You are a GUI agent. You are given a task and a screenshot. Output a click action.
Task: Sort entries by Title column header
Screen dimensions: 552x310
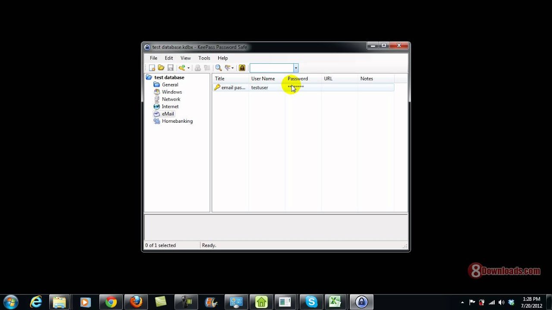click(x=230, y=79)
